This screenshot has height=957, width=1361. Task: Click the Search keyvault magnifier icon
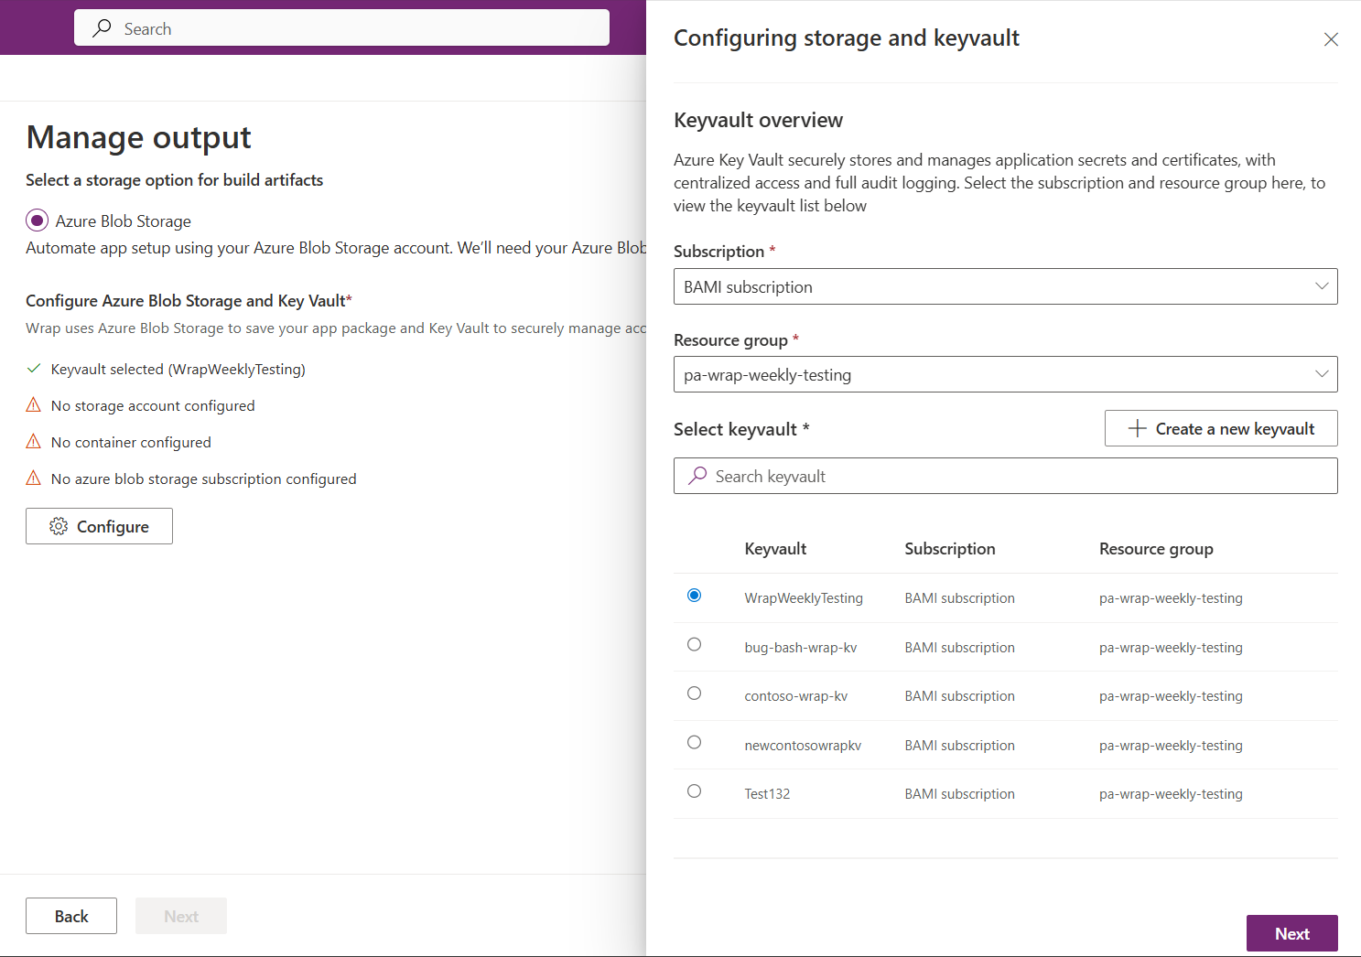click(697, 476)
